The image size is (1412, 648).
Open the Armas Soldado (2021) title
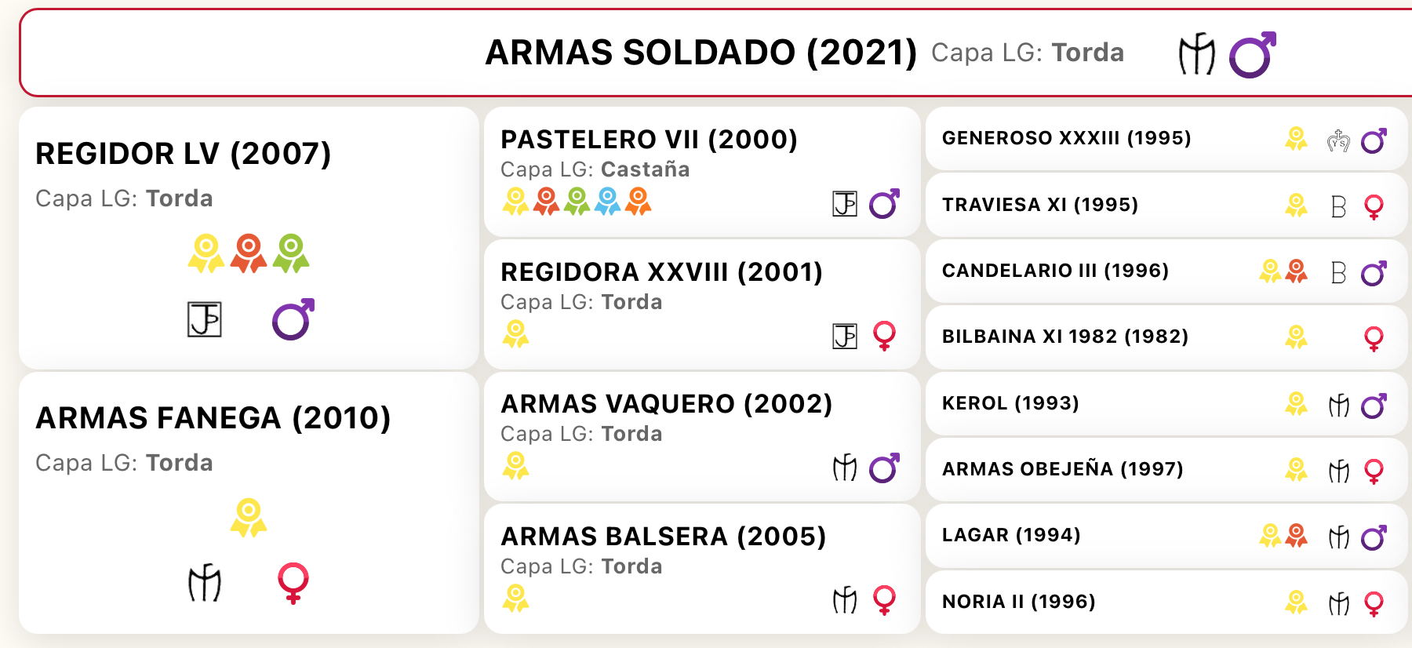(x=701, y=53)
